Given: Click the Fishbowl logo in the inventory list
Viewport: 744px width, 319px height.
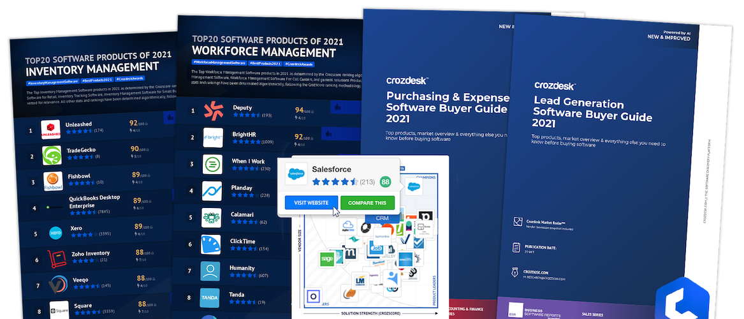Looking at the screenshot, I should point(53,181).
